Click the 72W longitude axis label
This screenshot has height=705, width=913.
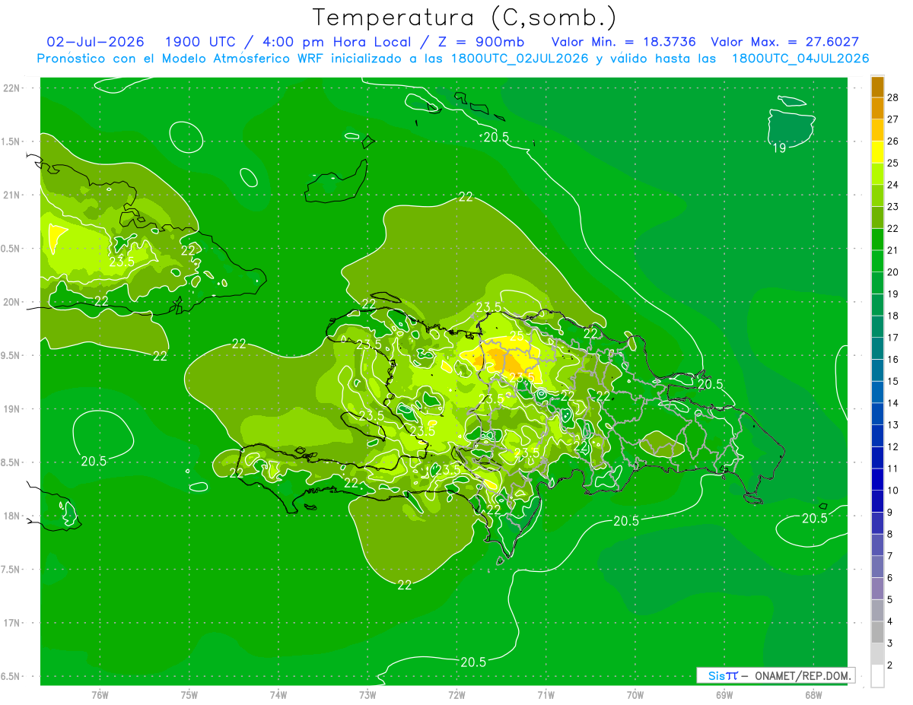point(456,695)
